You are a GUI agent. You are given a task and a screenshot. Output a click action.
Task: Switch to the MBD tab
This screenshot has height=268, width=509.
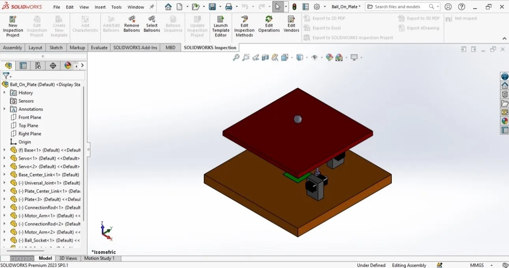170,48
